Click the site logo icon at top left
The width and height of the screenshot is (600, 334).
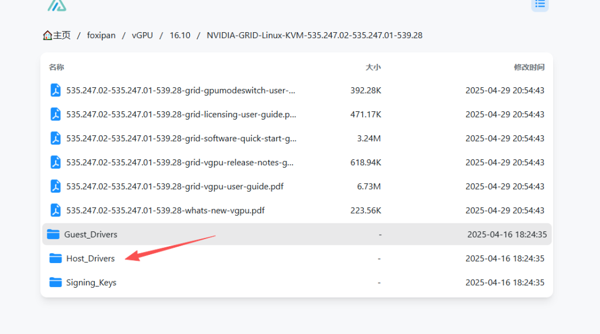[x=57, y=5]
